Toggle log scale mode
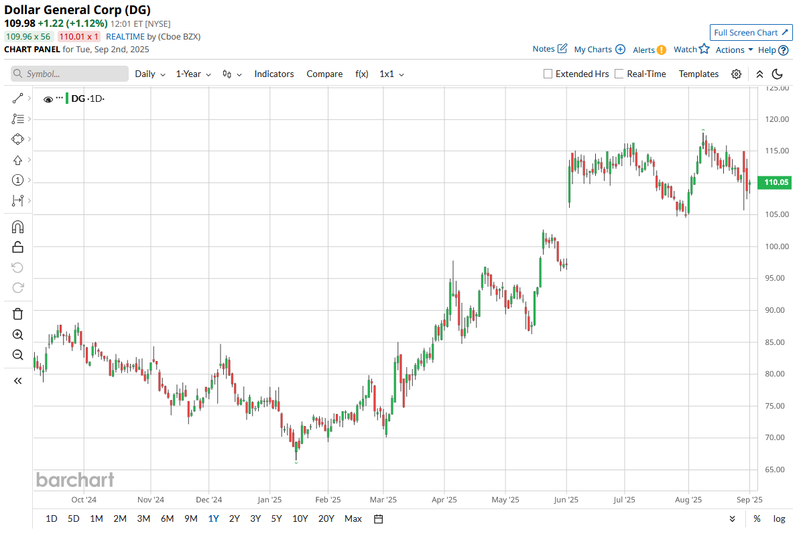This screenshot has width=803, height=556. 779,519
